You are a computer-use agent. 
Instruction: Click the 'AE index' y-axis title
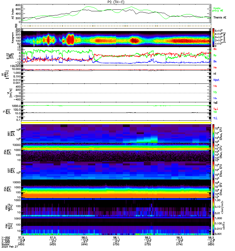pos(13,14)
